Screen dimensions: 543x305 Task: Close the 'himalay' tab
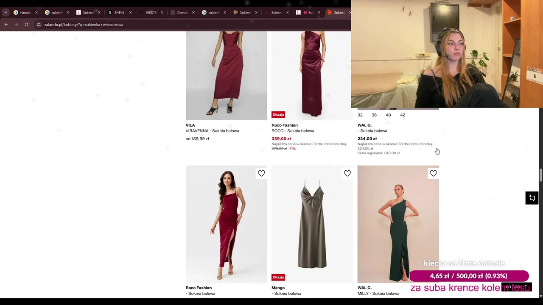(36, 13)
